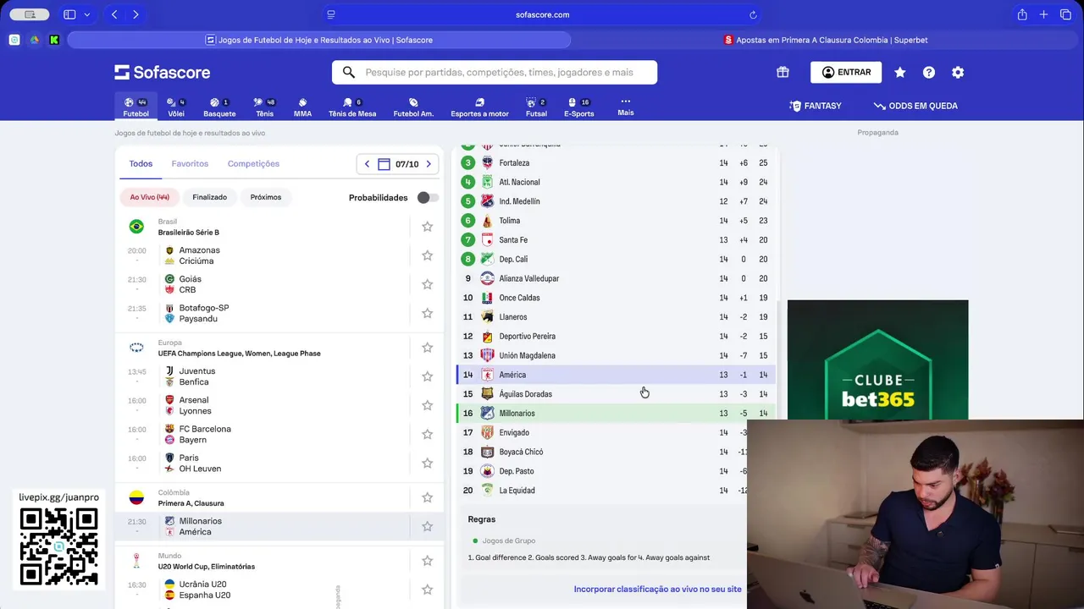
Task: Favorite the Primera A, Clausura league
Action: [x=428, y=497]
